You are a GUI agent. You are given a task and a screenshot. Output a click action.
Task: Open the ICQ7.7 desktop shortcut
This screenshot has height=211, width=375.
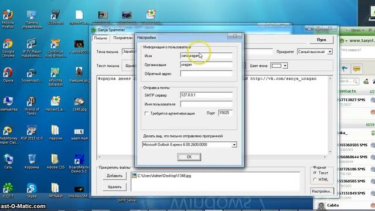tap(8, 190)
